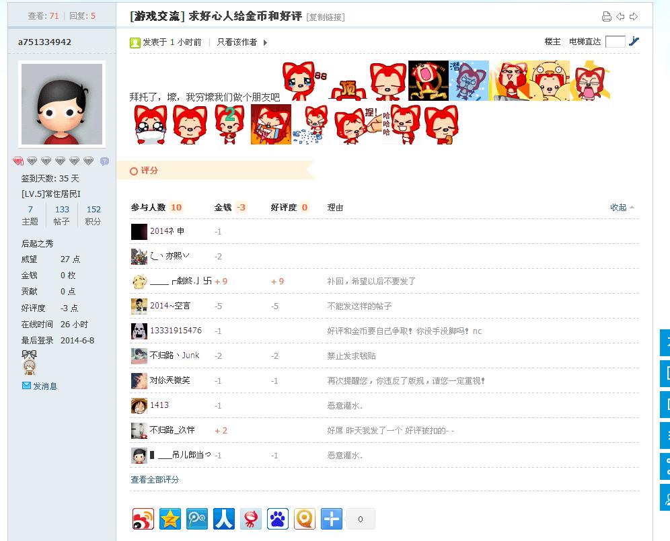Image resolution: width=670 pixels, height=541 pixels.
Task: Click reason text 禁止发求钱贴
Action: point(351,356)
